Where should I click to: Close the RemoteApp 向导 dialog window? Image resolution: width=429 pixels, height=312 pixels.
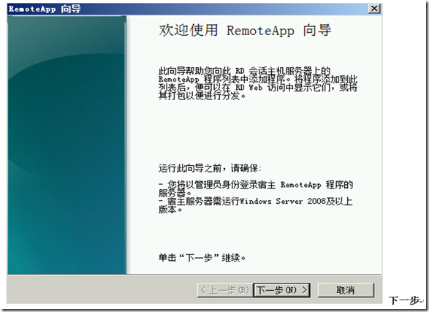374,9
